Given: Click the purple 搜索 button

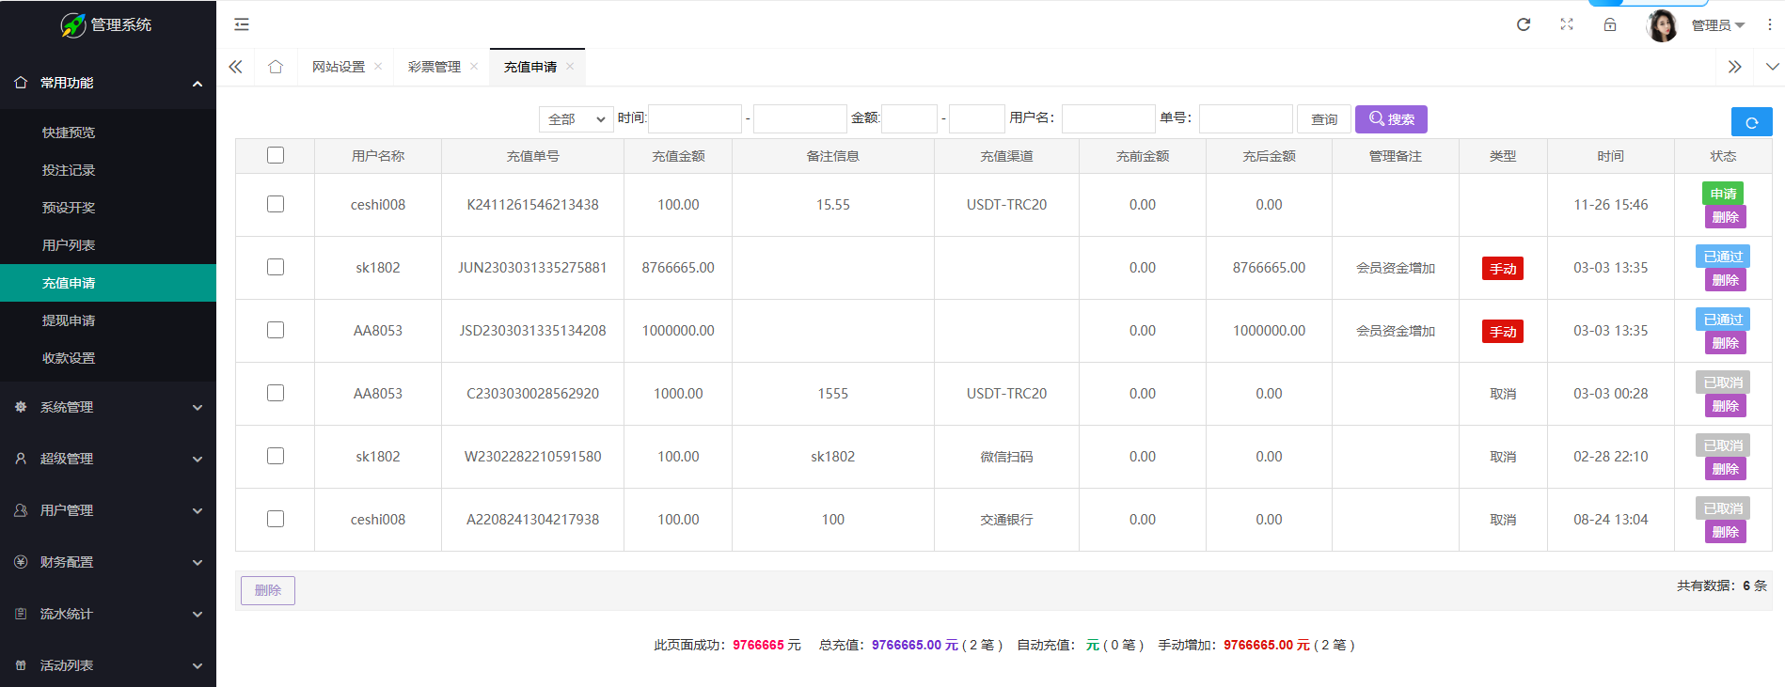Looking at the screenshot, I should [1391, 119].
